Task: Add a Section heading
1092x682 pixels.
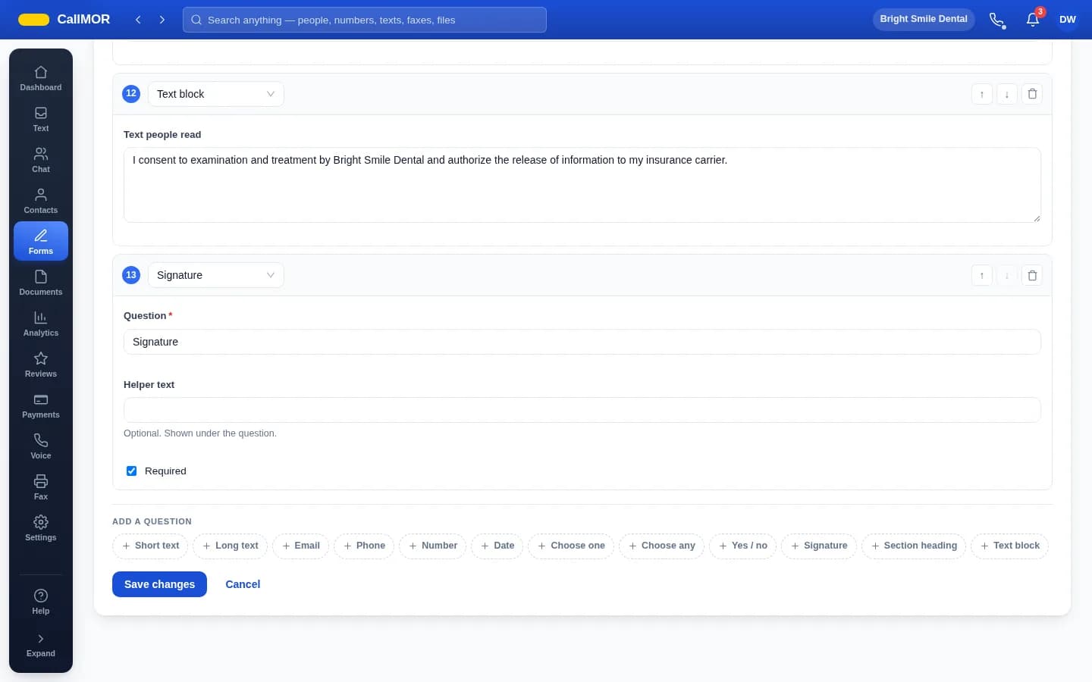Action: click(914, 546)
